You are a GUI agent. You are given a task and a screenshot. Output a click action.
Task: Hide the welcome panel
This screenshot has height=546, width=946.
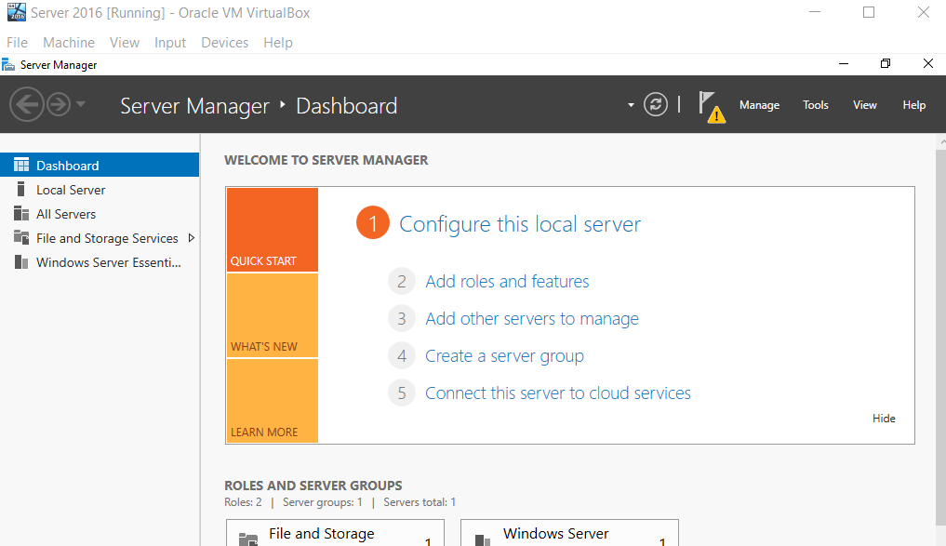click(884, 418)
